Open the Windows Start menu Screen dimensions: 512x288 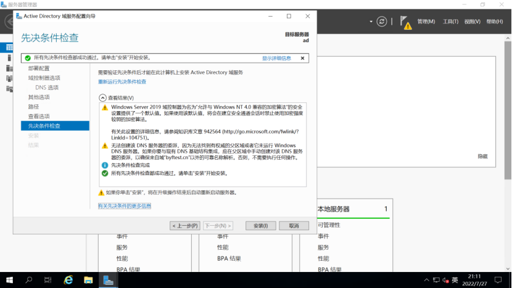(x=9, y=280)
